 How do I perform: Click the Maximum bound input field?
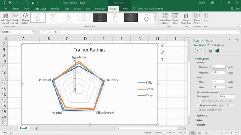219,72
